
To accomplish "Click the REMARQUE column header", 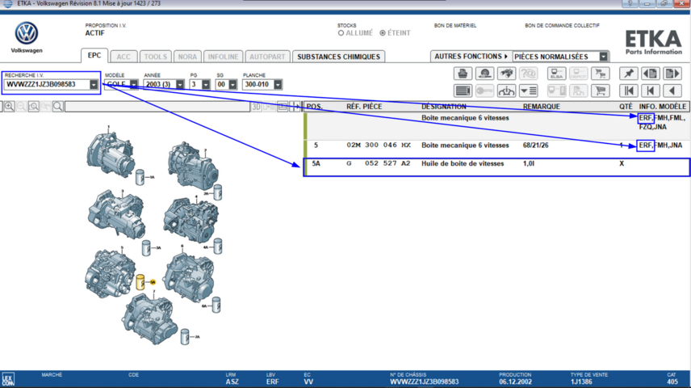I will (x=541, y=107).
